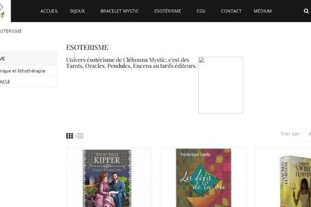This screenshot has width=311, height=207.
Task: Open the BIJOUX menu
Action: click(77, 11)
